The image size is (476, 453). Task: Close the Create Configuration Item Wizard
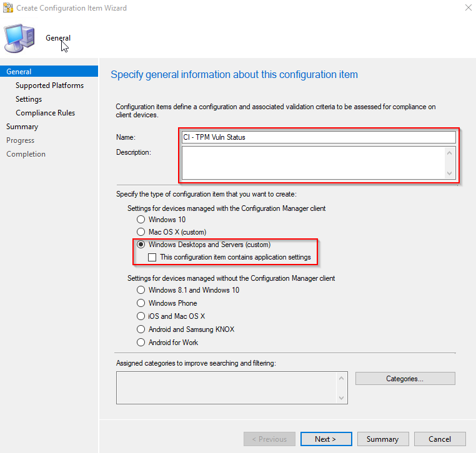(468, 7)
